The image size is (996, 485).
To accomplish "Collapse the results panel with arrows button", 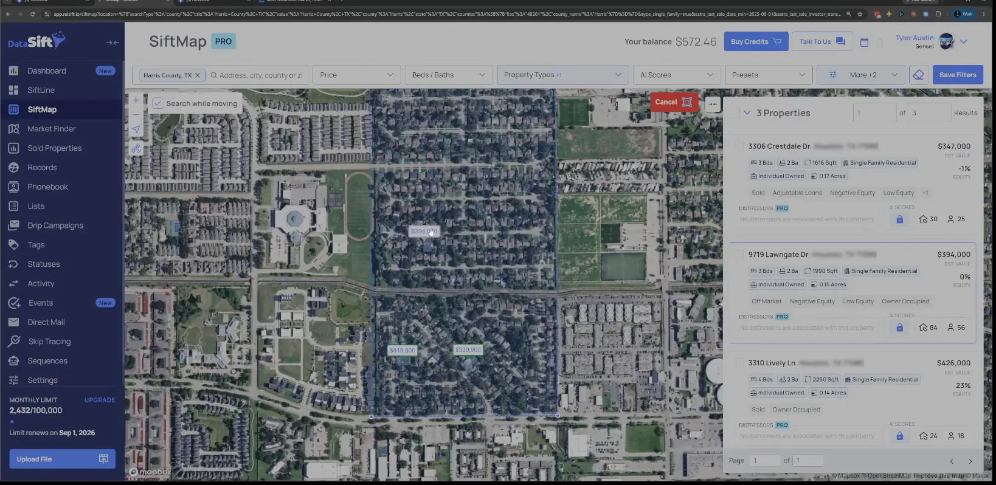I will coord(713,104).
